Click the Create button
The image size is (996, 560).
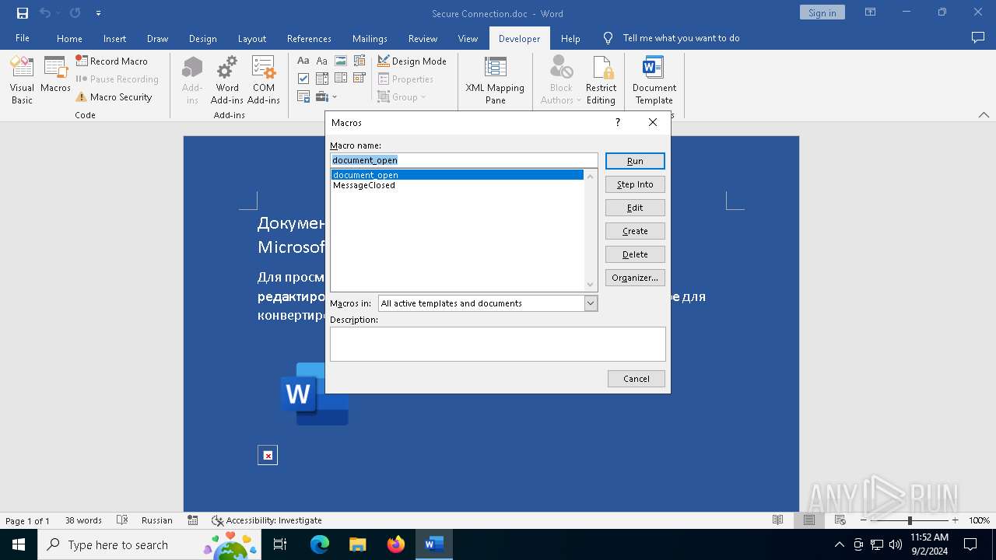[x=635, y=231]
